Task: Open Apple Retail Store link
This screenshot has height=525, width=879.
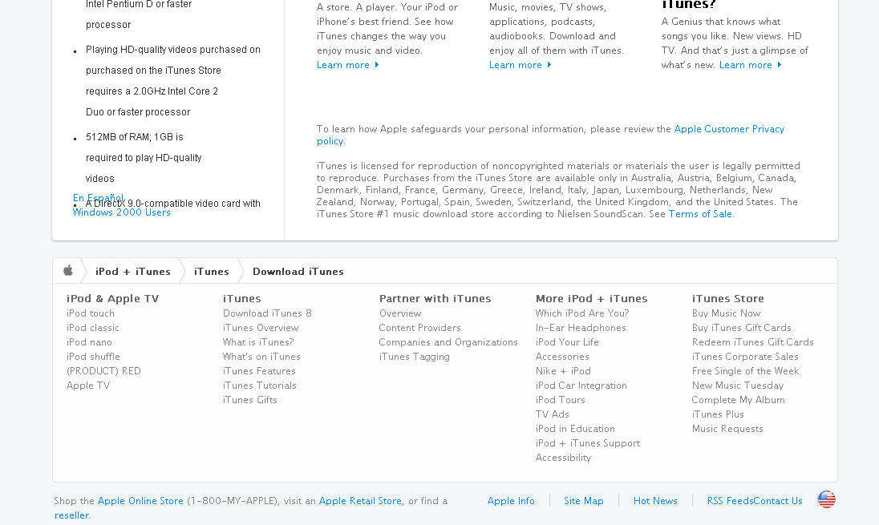Action: click(x=360, y=501)
